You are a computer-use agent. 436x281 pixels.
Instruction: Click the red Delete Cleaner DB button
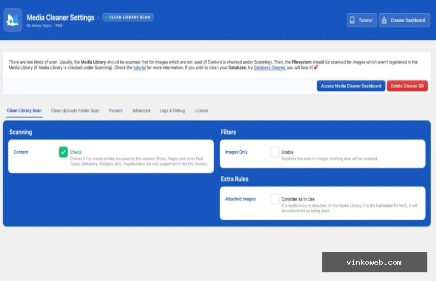click(x=407, y=86)
